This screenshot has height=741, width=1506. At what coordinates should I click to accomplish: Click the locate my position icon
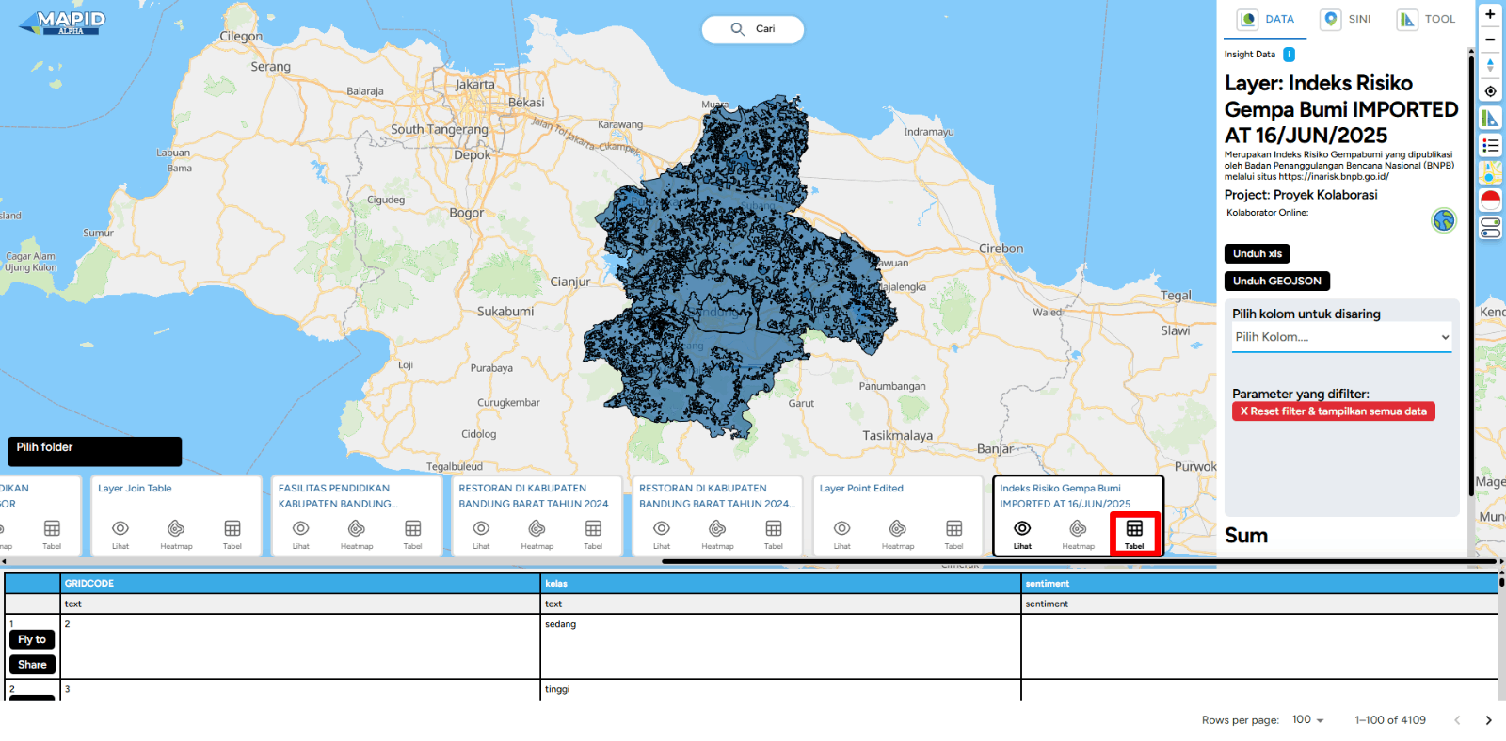click(x=1490, y=91)
